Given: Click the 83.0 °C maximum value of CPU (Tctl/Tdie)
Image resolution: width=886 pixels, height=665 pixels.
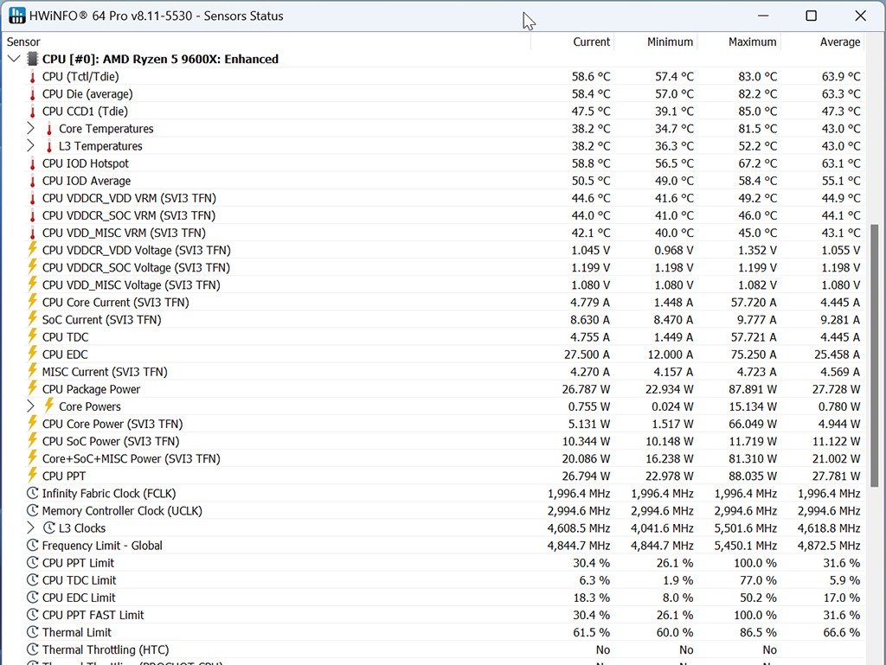Looking at the screenshot, I should point(757,77).
